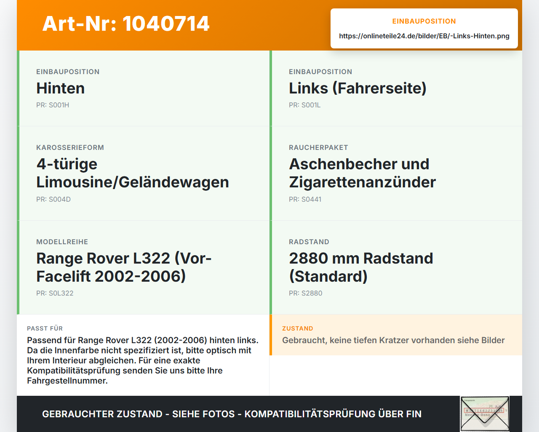This screenshot has height=432, width=539.
Task: Click the PR: S001H code
Action: 53,105
